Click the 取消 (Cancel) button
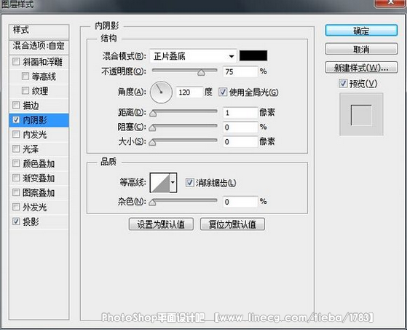 click(x=361, y=49)
